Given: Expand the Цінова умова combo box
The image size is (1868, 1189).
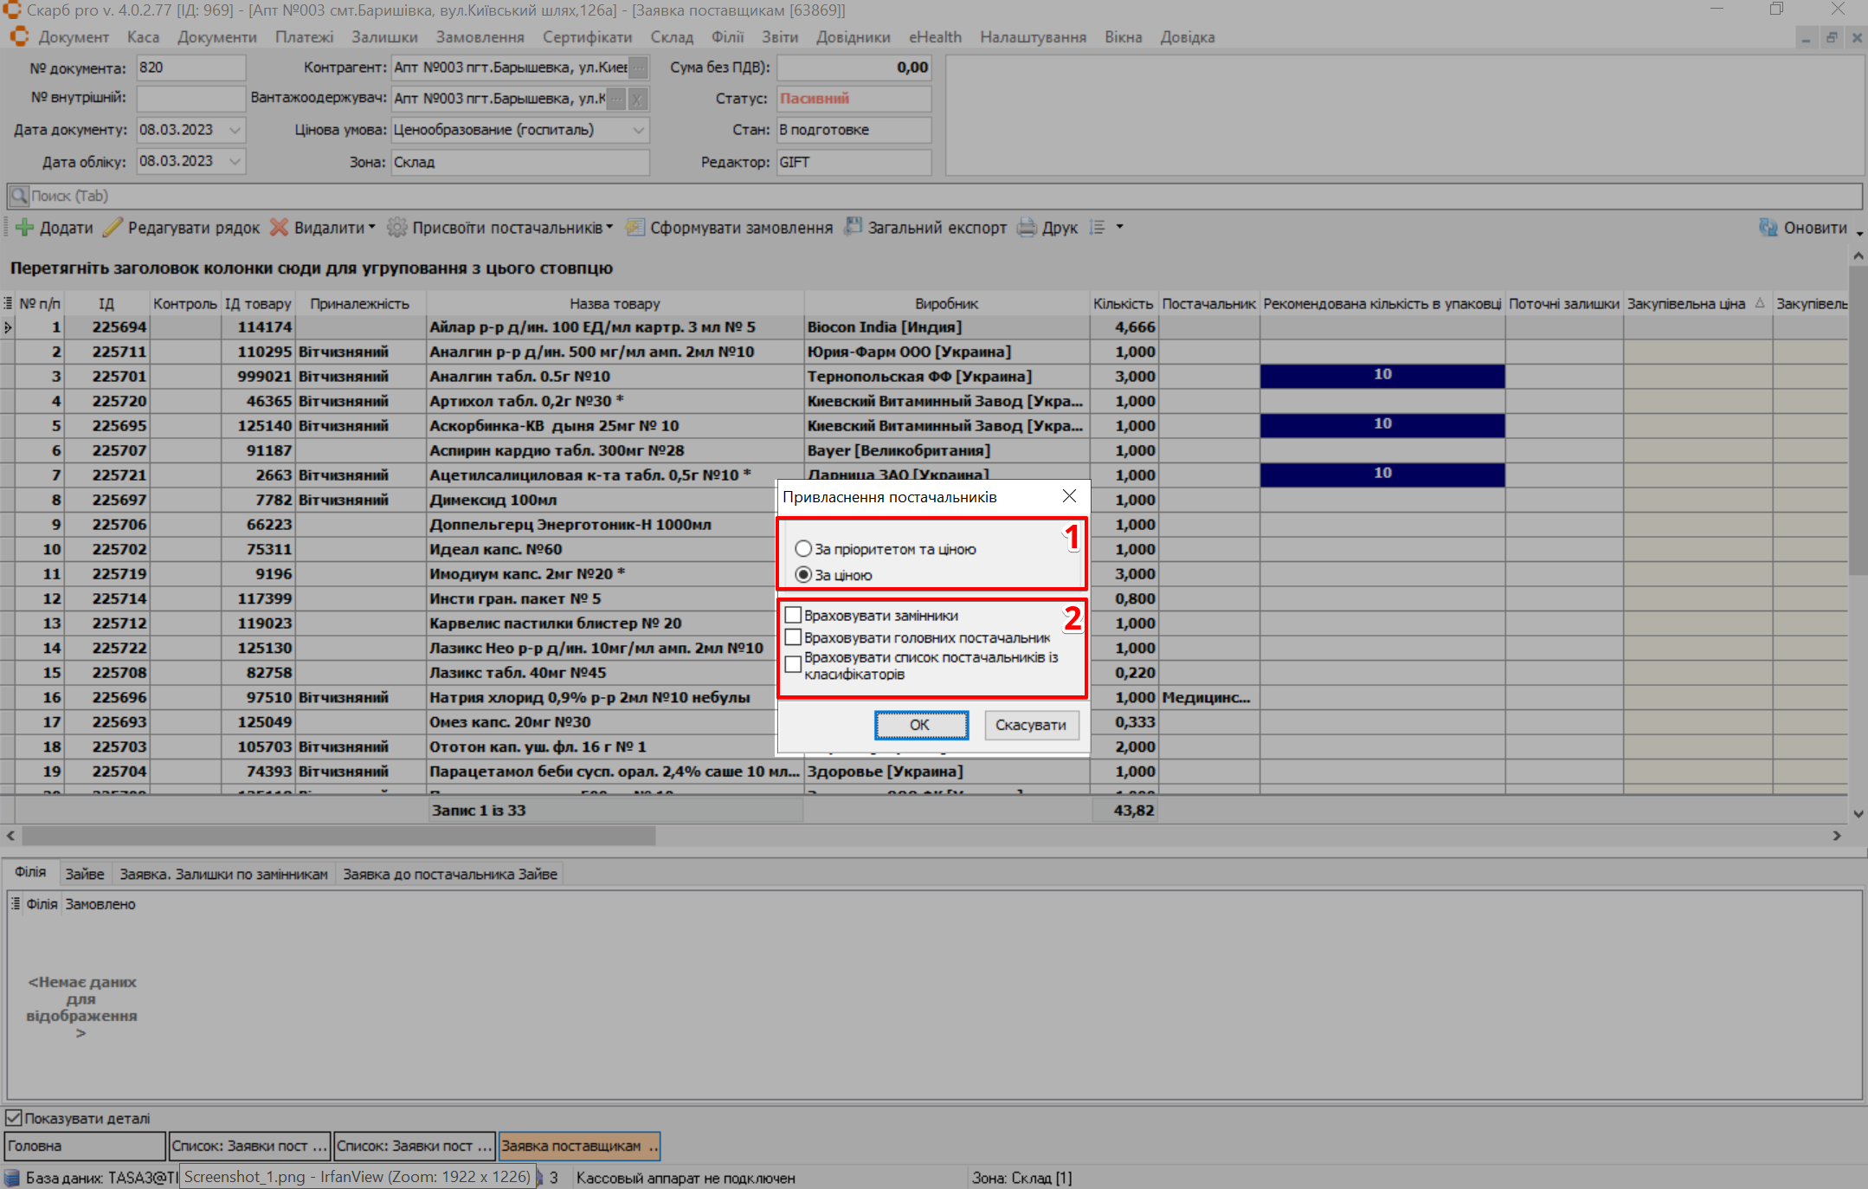Looking at the screenshot, I should click(639, 130).
